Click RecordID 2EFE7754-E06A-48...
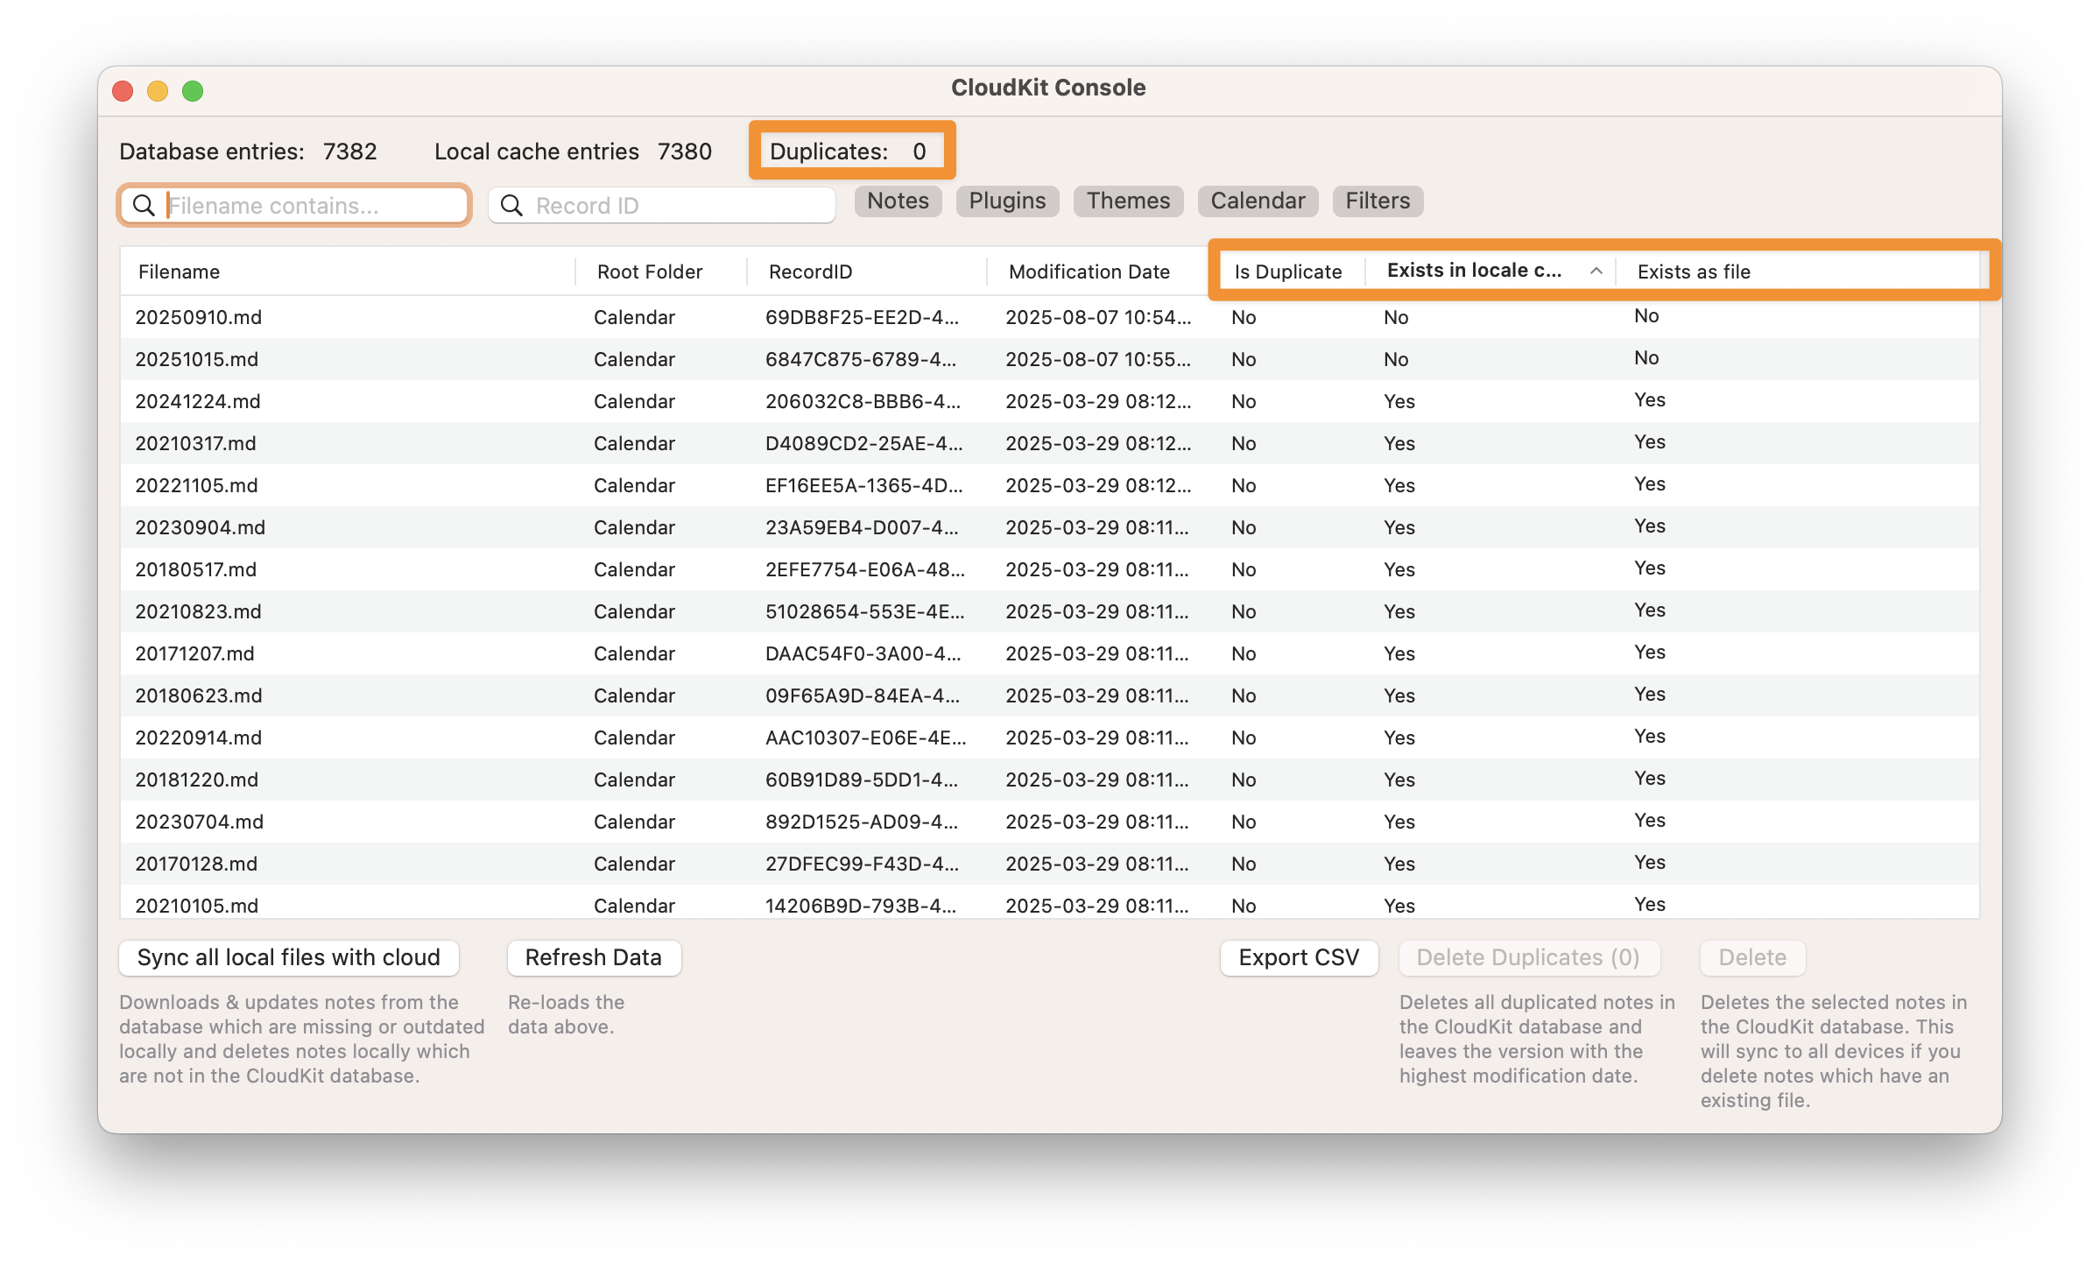The width and height of the screenshot is (2100, 1263). [x=865, y=569]
